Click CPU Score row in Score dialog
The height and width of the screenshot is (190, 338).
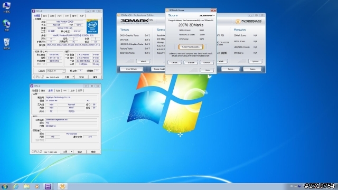click(x=191, y=39)
